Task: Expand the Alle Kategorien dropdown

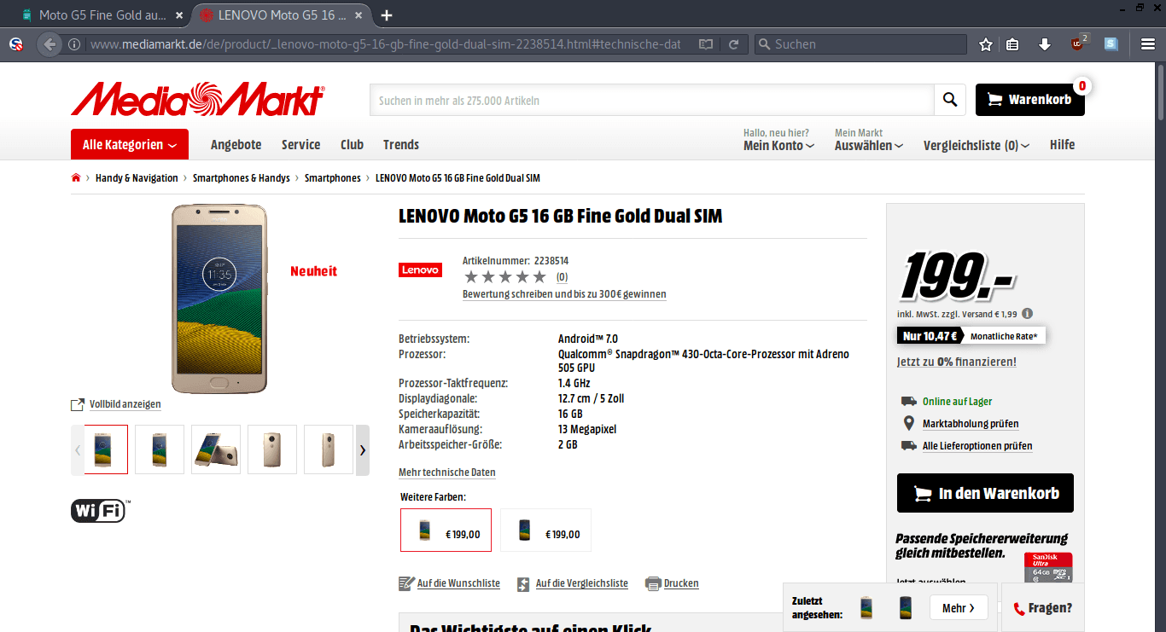Action: [x=130, y=145]
